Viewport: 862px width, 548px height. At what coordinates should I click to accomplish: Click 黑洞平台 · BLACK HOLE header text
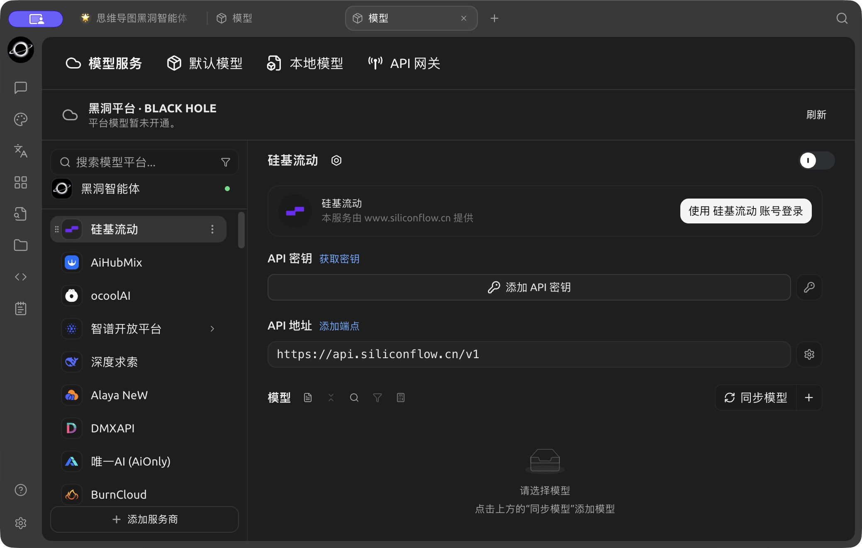(x=153, y=108)
